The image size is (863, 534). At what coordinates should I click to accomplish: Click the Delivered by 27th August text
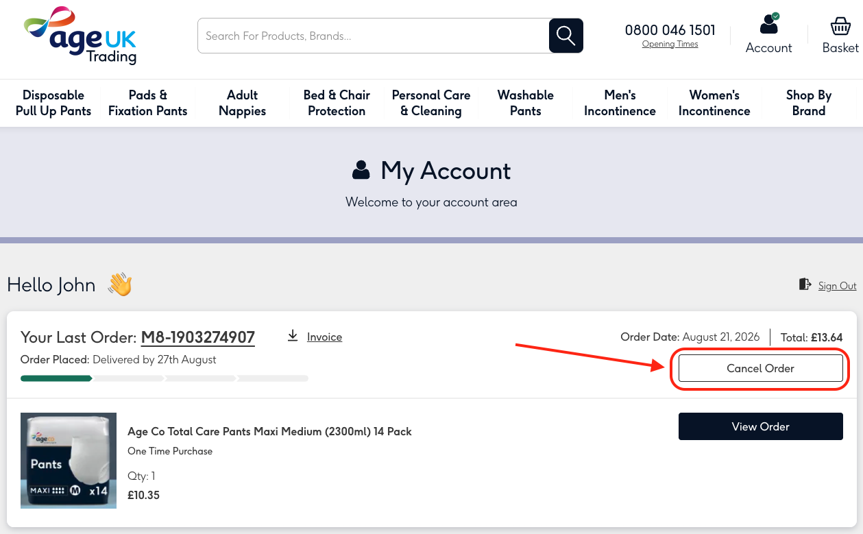[154, 359]
